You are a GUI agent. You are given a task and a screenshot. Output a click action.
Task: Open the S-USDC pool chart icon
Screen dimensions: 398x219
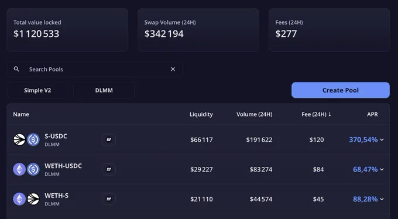pos(109,140)
